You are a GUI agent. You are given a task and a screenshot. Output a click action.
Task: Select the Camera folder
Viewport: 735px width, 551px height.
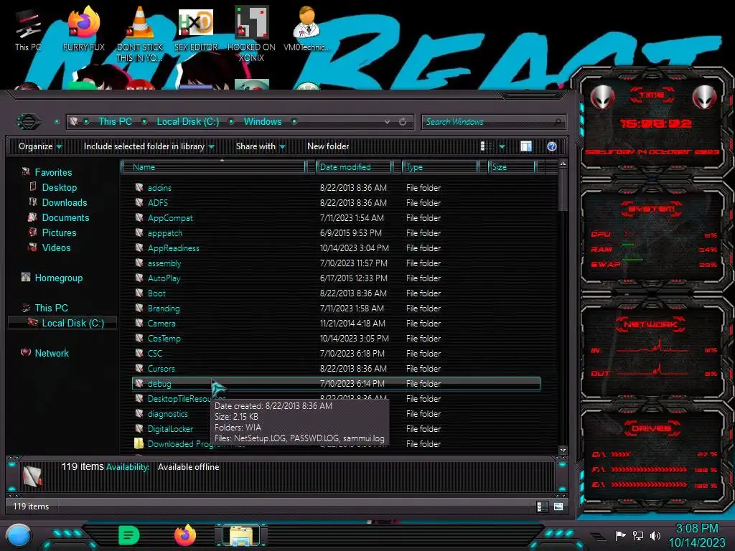point(161,324)
